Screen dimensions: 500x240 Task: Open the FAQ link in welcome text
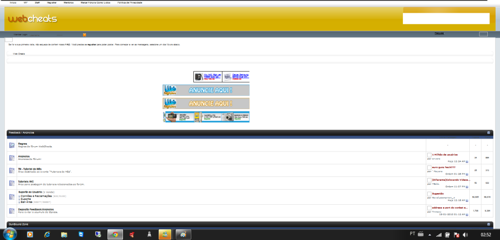point(67,44)
